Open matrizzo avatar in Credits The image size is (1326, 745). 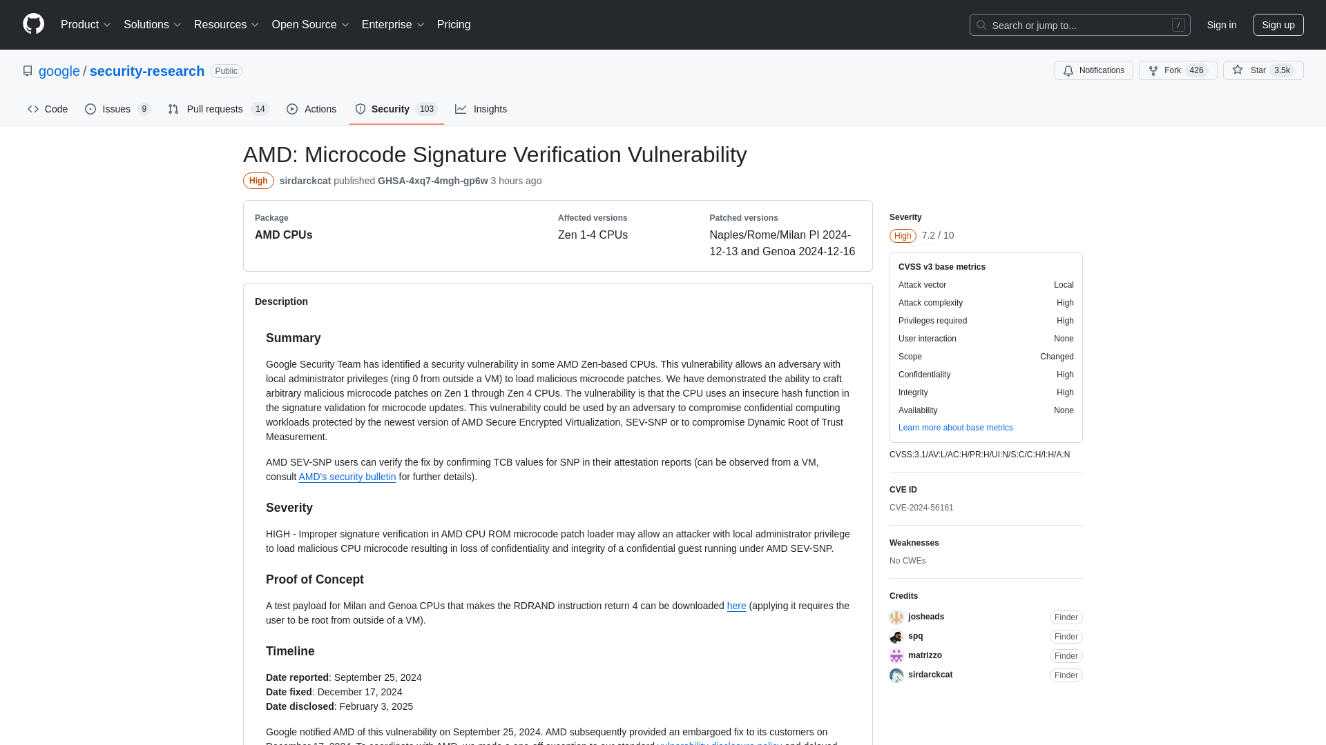pos(896,656)
